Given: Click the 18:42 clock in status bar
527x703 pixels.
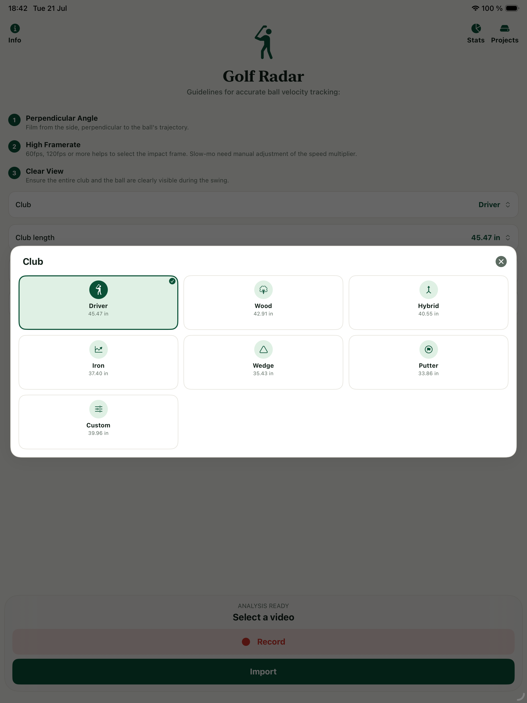Looking at the screenshot, I should pos(18,8).
